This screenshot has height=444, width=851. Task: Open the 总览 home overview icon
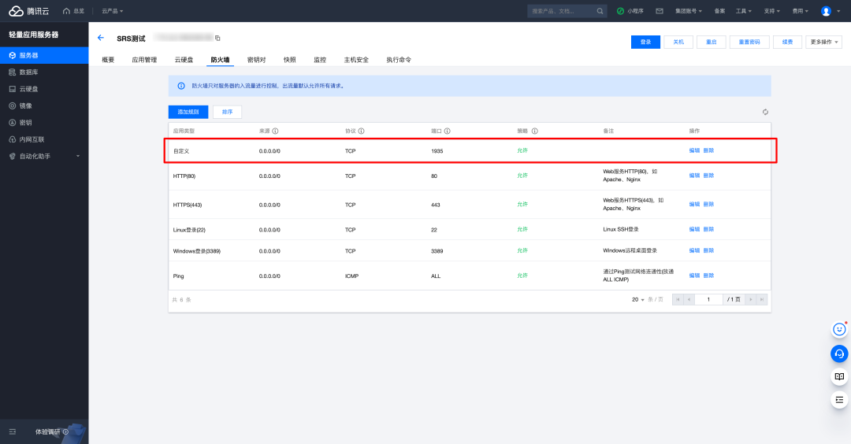pos(67,11)
